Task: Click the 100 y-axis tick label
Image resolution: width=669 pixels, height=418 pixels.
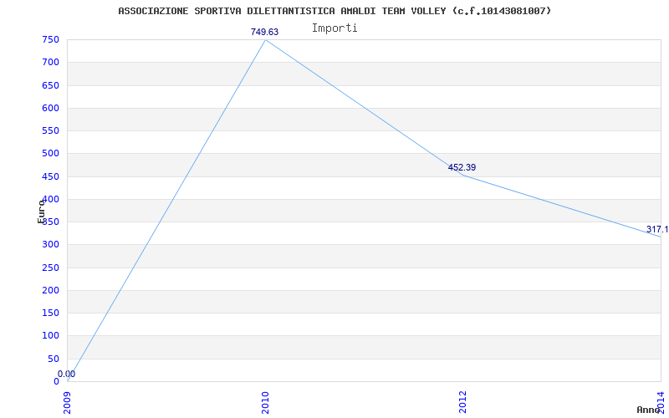Action: [50, 335]
